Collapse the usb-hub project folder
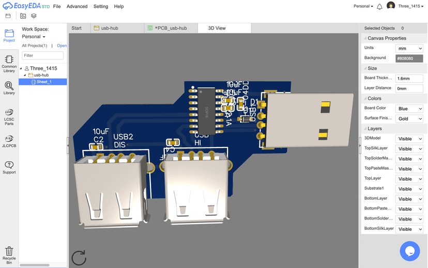 point(25,75)
